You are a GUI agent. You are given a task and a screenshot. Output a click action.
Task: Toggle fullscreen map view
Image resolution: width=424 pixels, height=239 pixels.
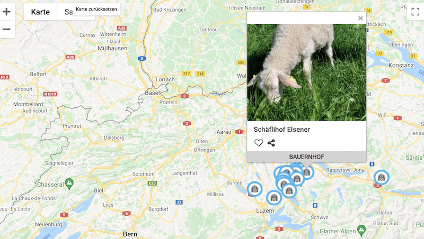(x=415, y=12)
